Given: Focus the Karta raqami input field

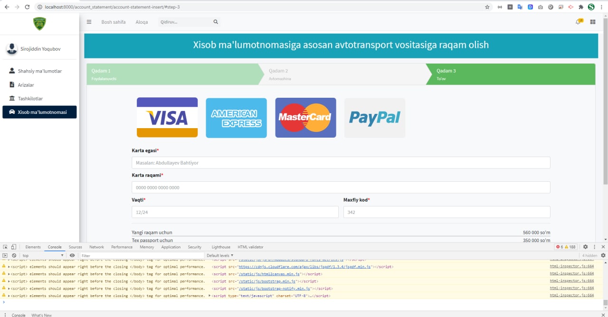Looking at the screenshot, I should pos(341,187).
